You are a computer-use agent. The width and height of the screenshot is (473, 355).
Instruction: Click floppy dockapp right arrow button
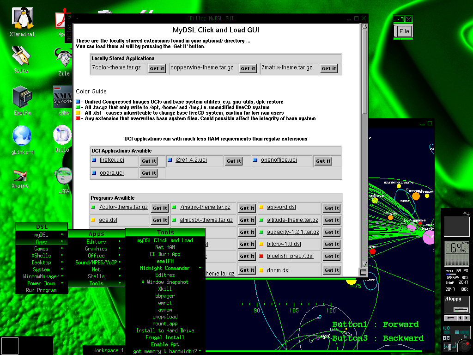pyautogui.click(x=467, y=318)
